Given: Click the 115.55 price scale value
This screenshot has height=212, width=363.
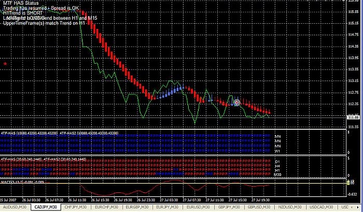Looking at the screenshot, I should pyautogui.click(x=353, y=12).
